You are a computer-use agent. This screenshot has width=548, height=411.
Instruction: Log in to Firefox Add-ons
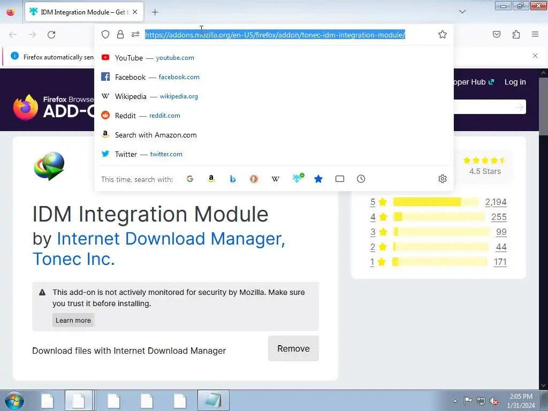pyautogui.click(x=515, y=82)
